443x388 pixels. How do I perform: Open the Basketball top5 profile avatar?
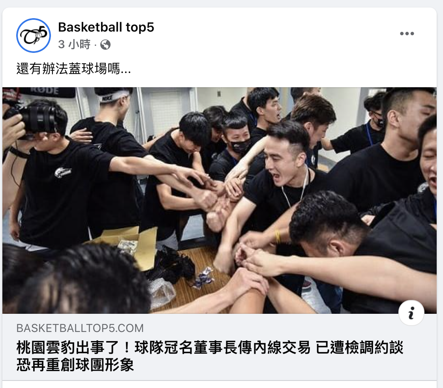click(x=34, y=35)
